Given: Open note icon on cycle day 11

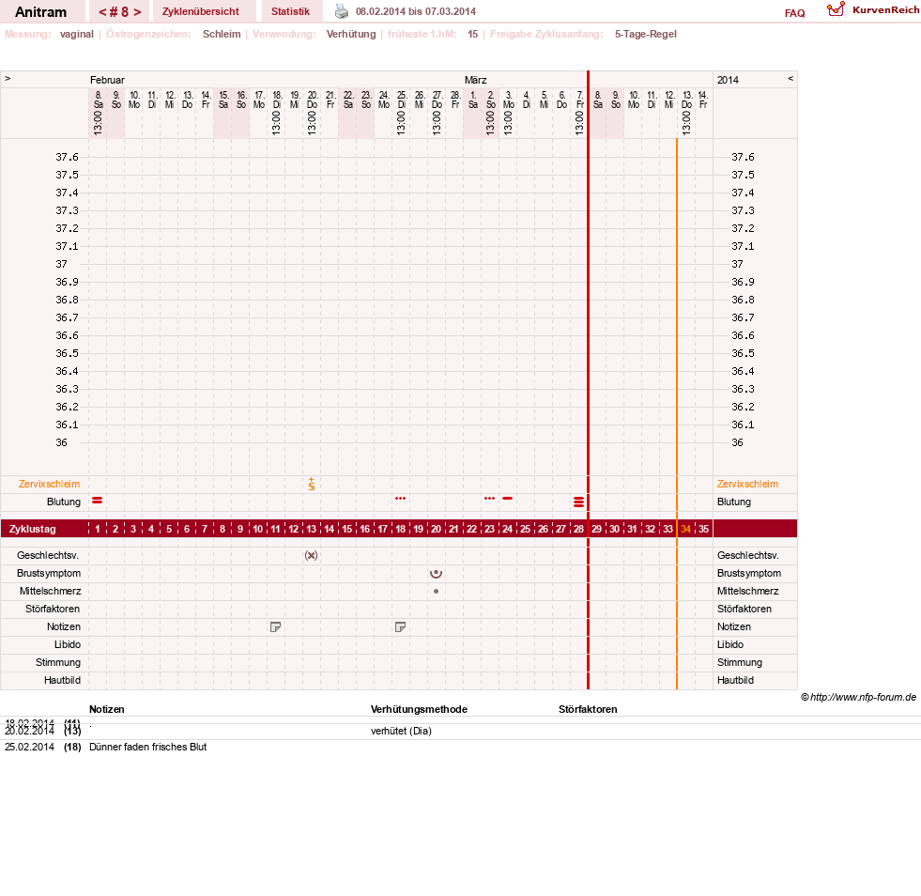Looking at the screenshot, I should click(x=275, y=626).
